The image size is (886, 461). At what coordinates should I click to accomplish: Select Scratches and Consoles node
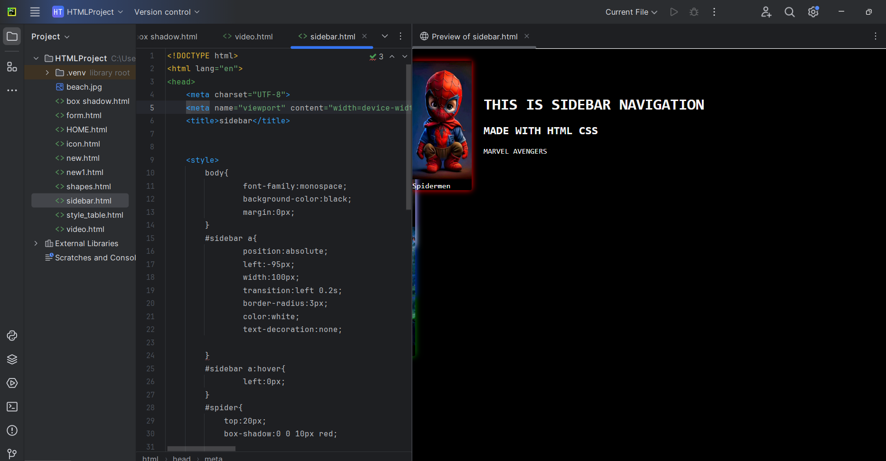point(90,258)
